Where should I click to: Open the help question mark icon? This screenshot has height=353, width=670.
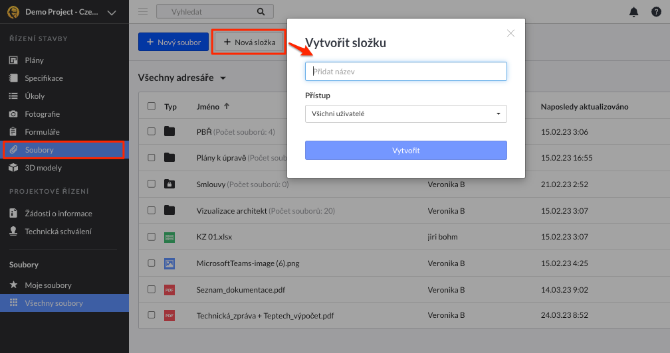pos(656,12)
